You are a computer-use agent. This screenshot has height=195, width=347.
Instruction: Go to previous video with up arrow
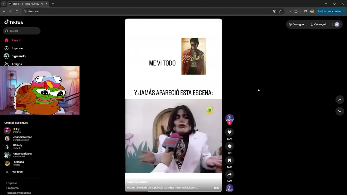point(340,100)
